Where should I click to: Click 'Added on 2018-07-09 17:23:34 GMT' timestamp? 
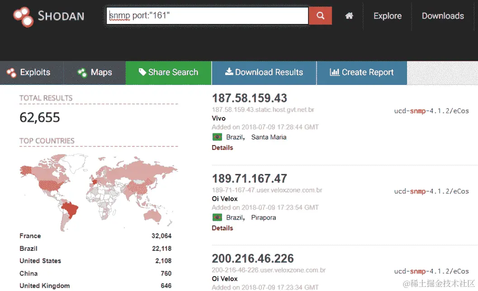(x=265, y=287)
